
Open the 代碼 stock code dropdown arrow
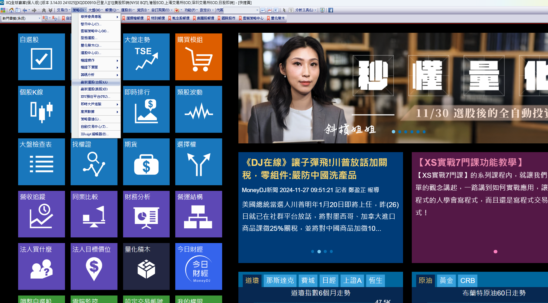coord(257,10)
